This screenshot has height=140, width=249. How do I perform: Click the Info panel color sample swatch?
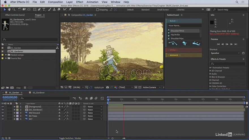click(212, 22)
